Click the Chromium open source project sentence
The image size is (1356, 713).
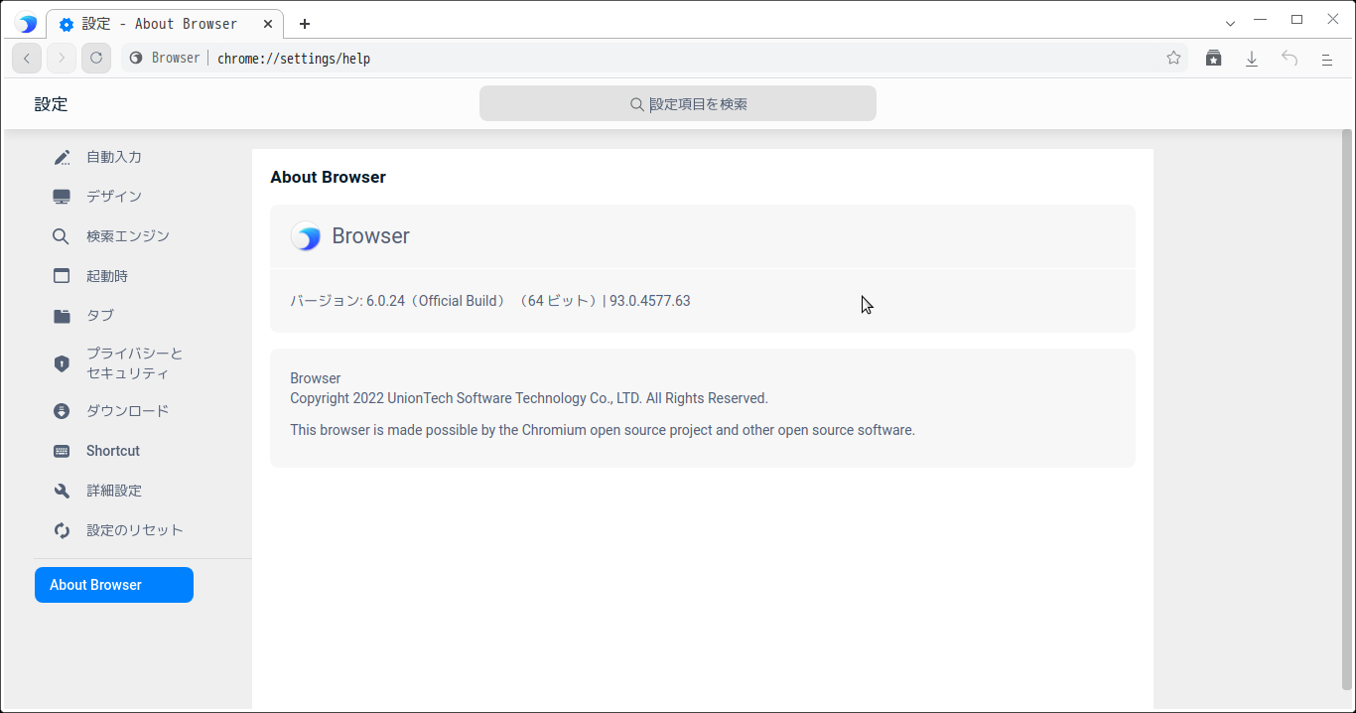point(603,430)
